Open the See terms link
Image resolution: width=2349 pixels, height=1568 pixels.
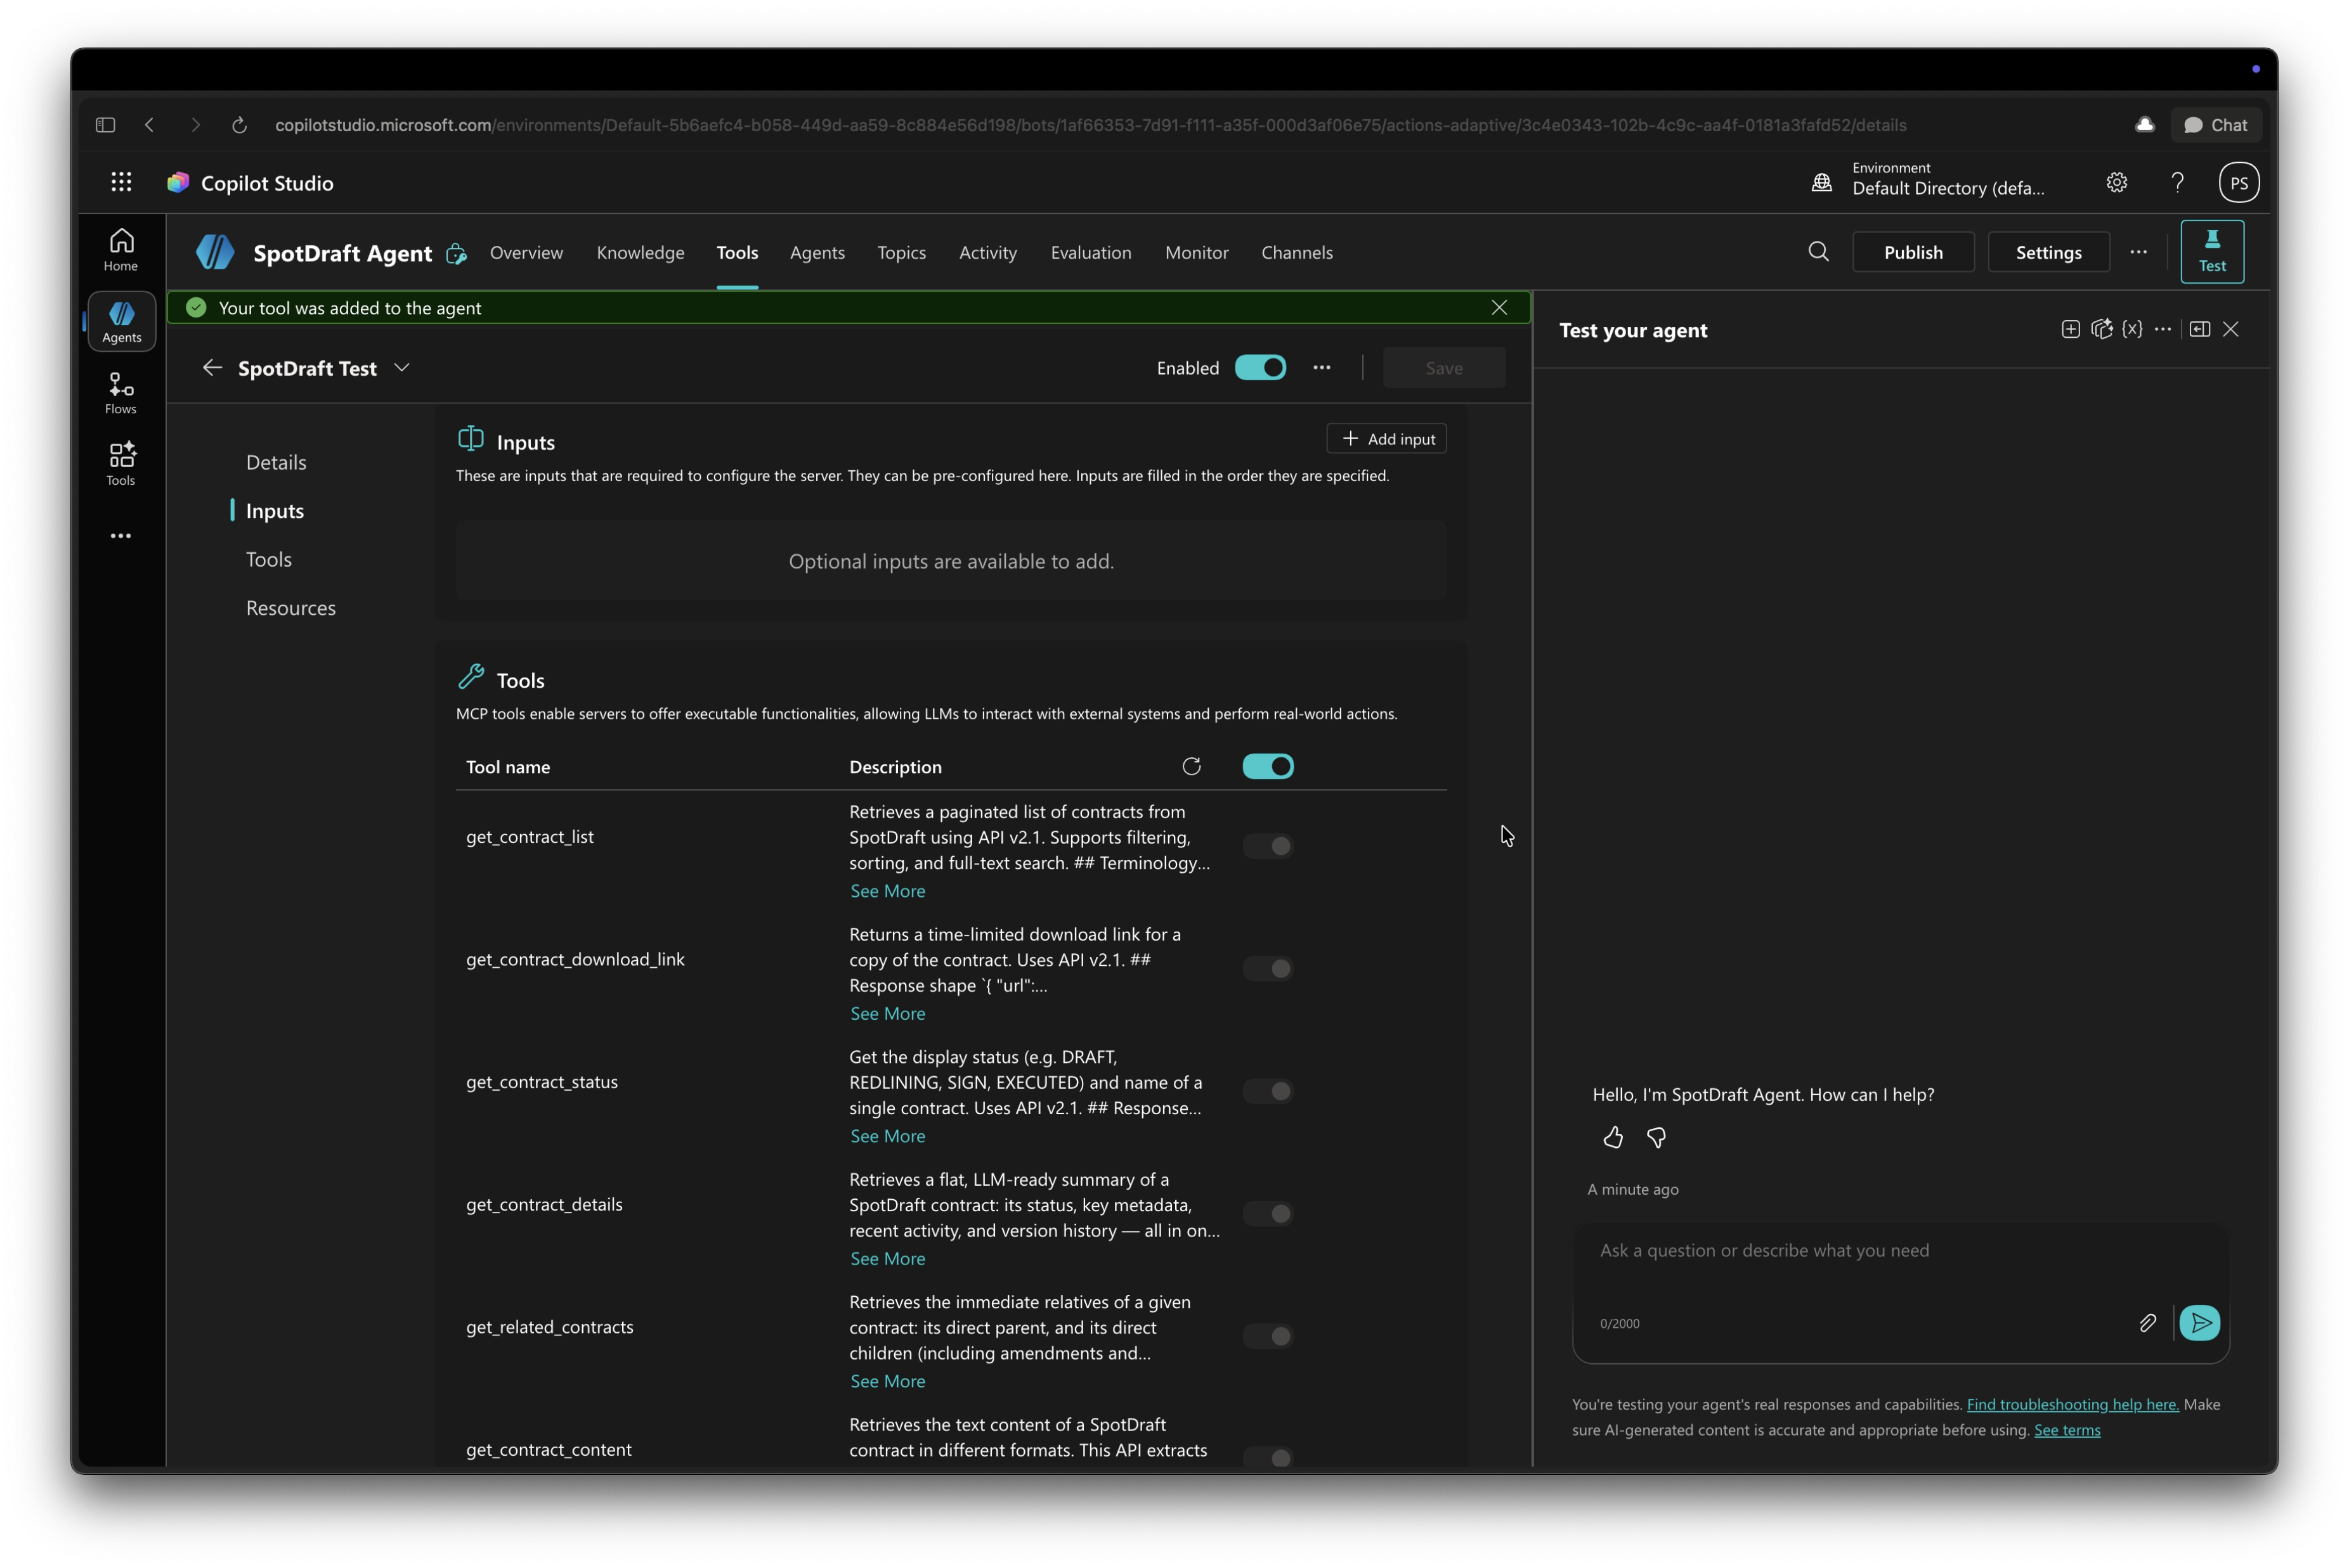(2067, 1431)
